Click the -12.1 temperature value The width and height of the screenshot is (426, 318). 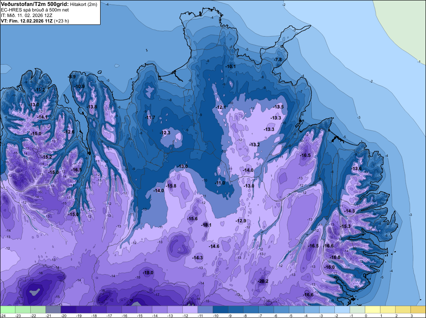pos(221,108)
